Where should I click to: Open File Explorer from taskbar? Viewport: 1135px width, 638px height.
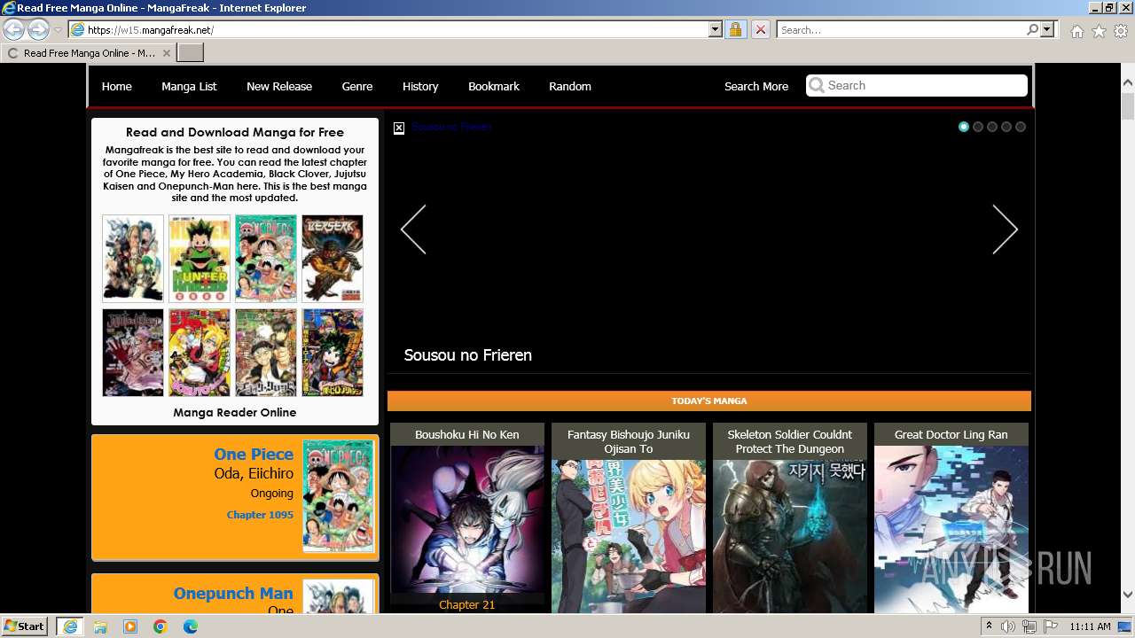click(x=100, y=626)
